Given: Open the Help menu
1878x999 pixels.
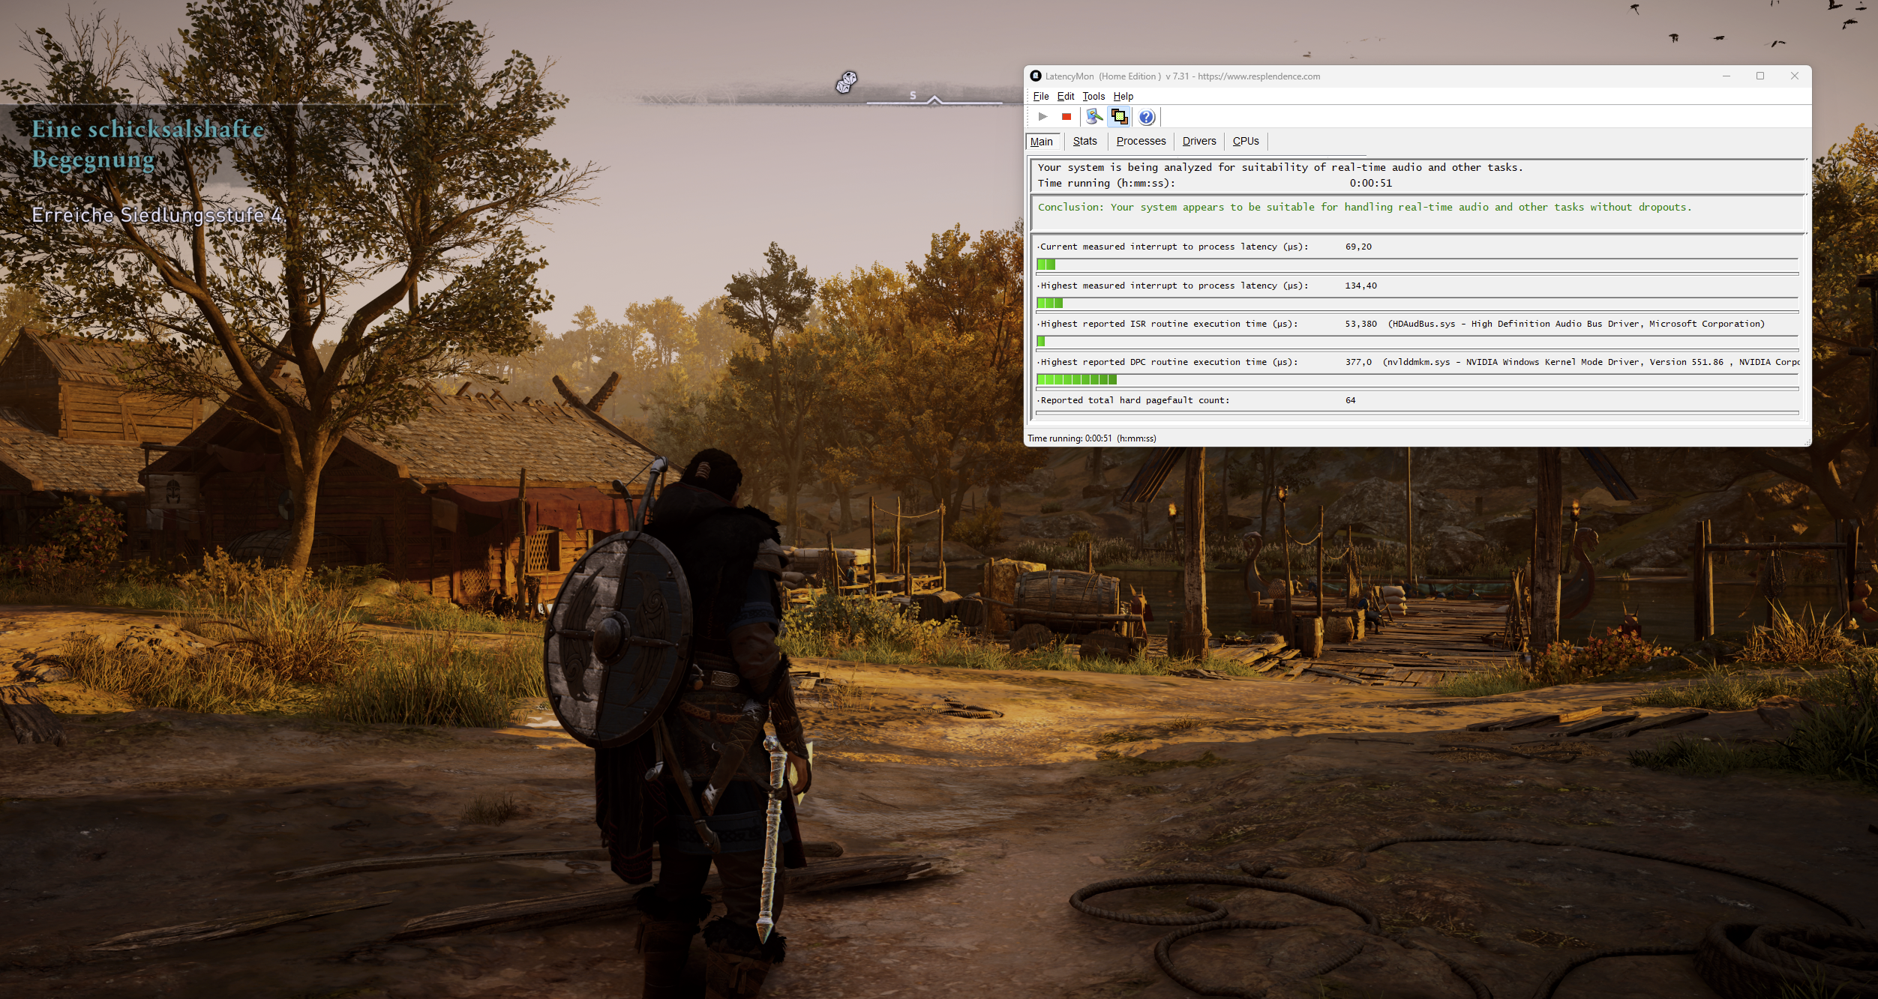Looking at the screenshot, I should point(1123,97).
